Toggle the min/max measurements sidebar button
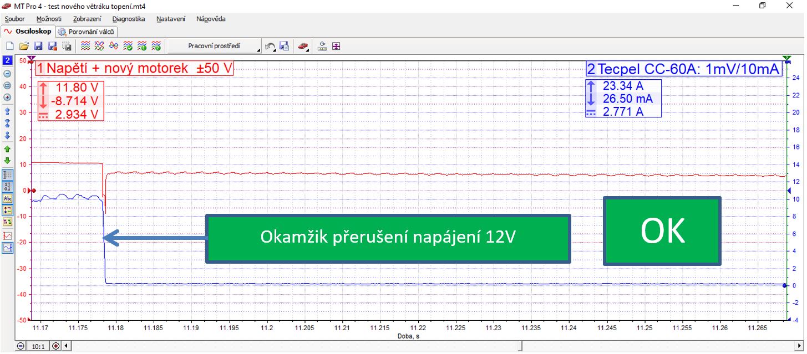Viewport: 807px width, 354px height. [x=8, y=210]
